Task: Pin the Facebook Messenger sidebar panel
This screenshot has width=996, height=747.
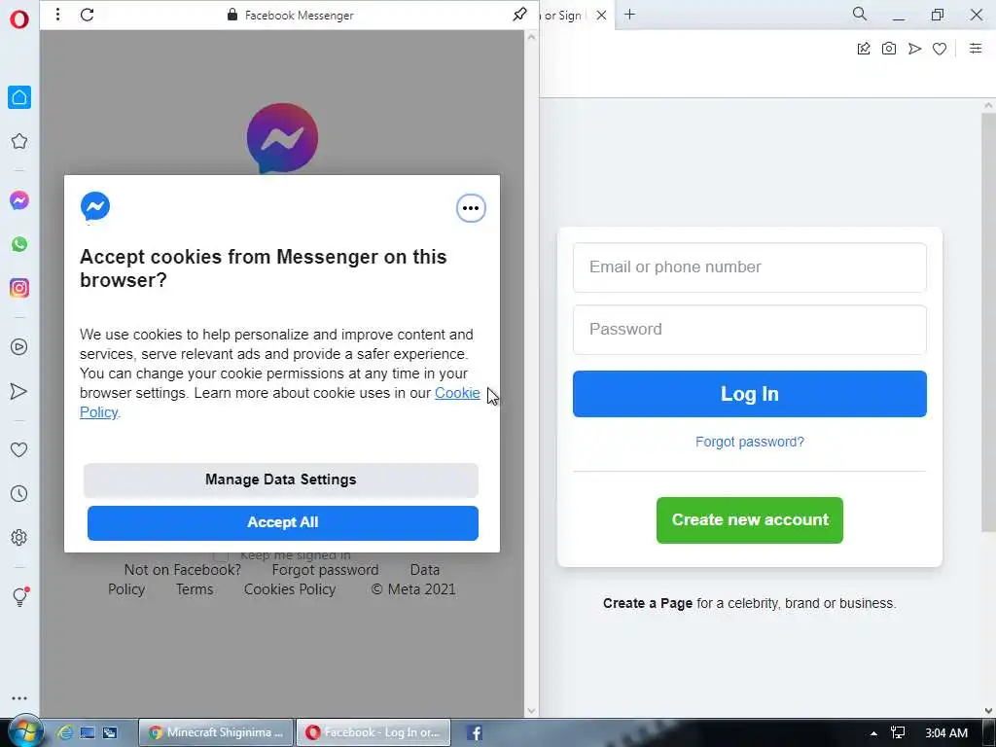Action: coord(519,14)
